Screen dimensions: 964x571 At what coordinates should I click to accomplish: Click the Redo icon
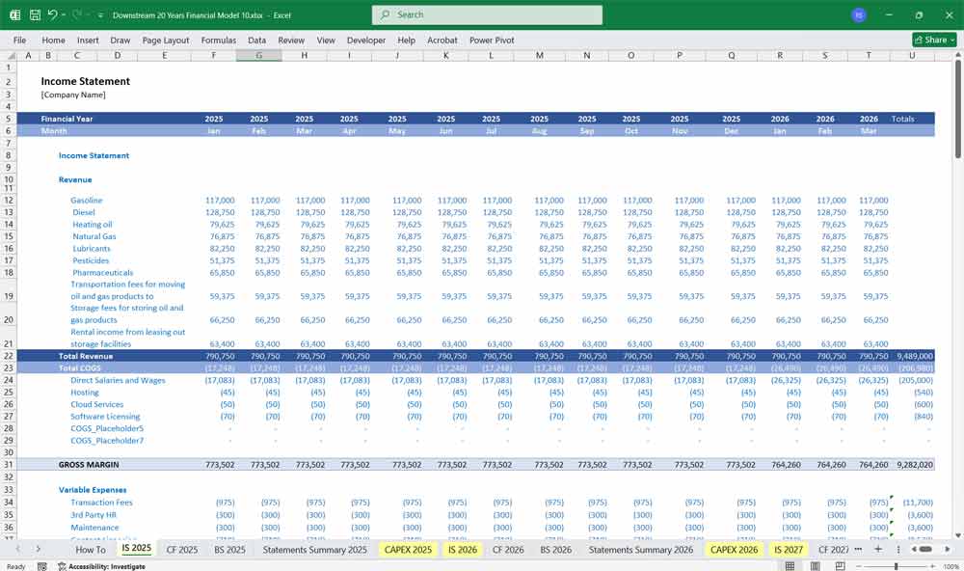click(x=75, y=14)
